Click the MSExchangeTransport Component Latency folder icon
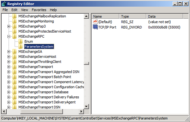Screen dimensions: 190x122 pos(14,82)
